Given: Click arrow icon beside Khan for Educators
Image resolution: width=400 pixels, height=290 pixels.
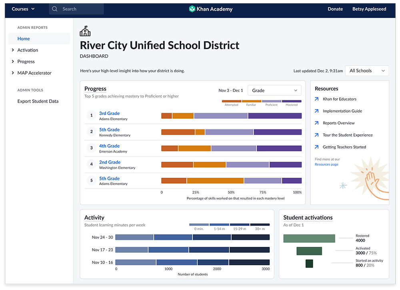Looking at the screenshot, I should click(x=317, y=99).
